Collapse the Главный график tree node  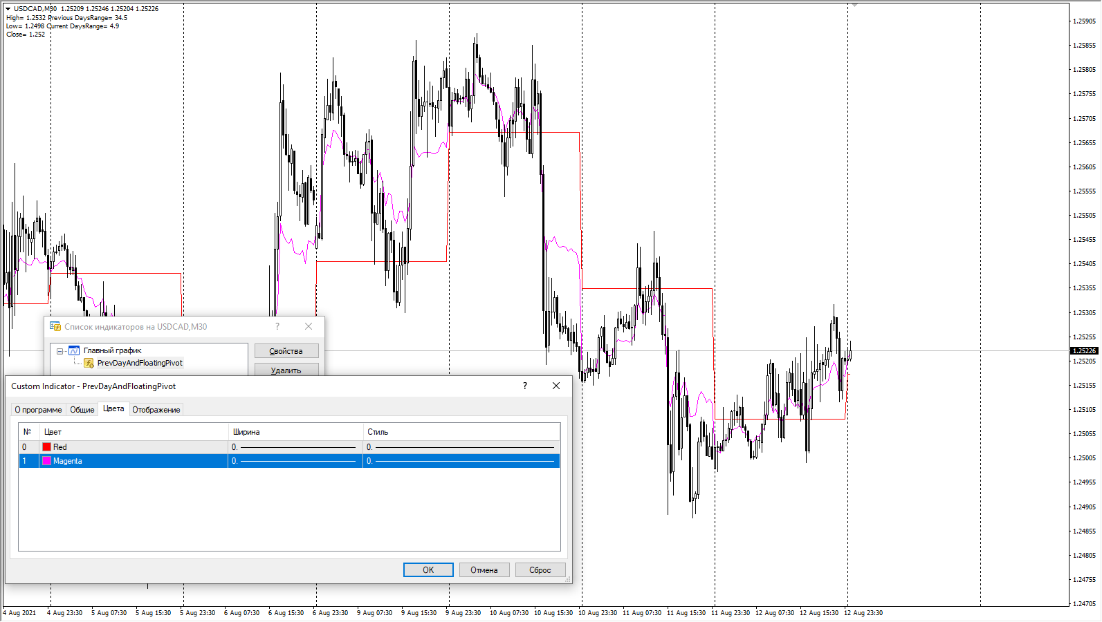60,351
